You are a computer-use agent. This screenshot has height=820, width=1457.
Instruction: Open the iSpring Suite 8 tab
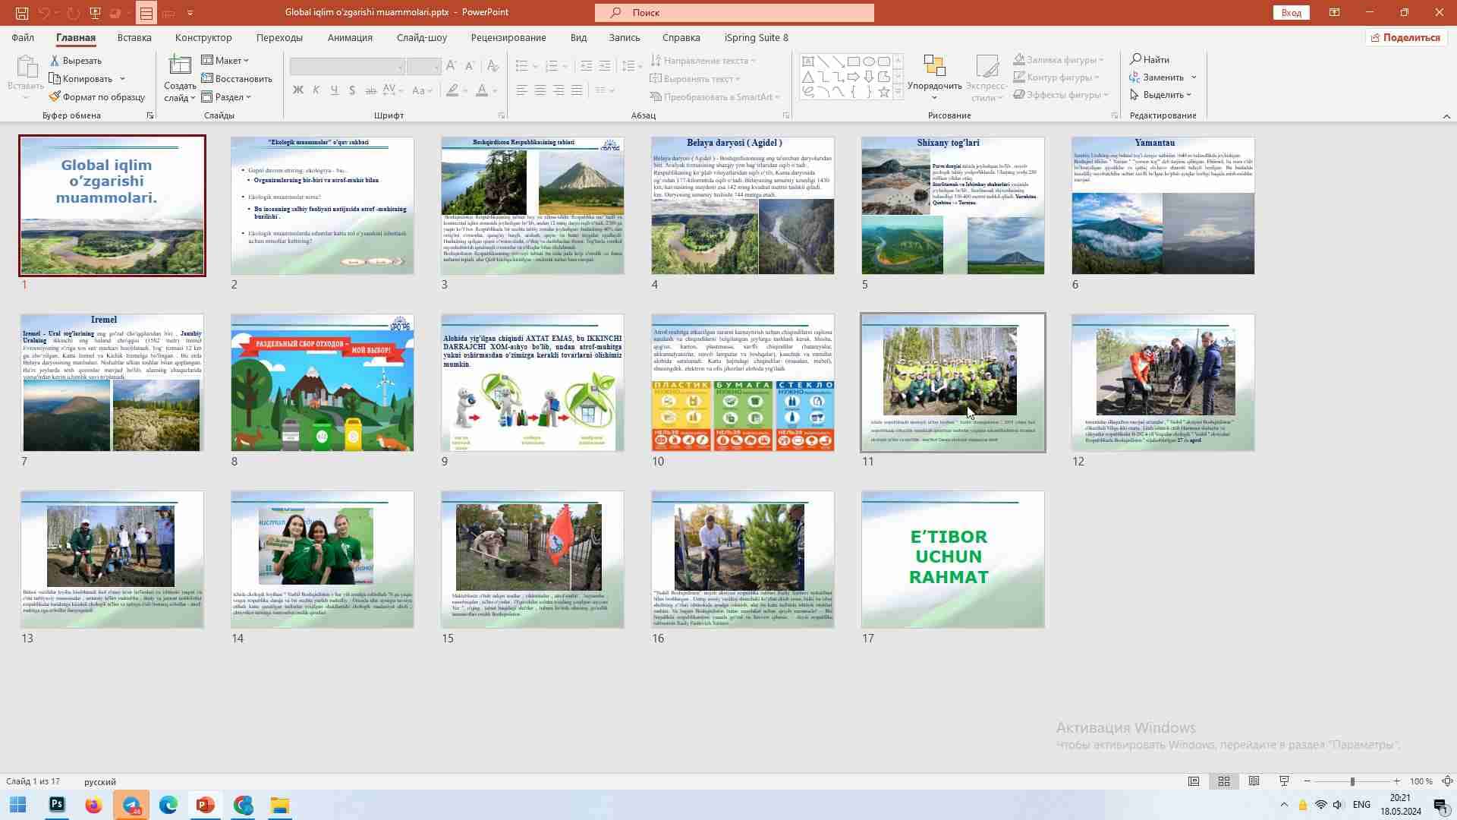(x=756, y=37)
